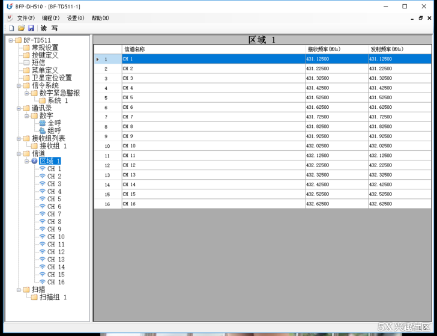437x336 pixels.
Task: Collapse the 信令系统 tree node
Action: pyautogui.click(x=19, y=85)
